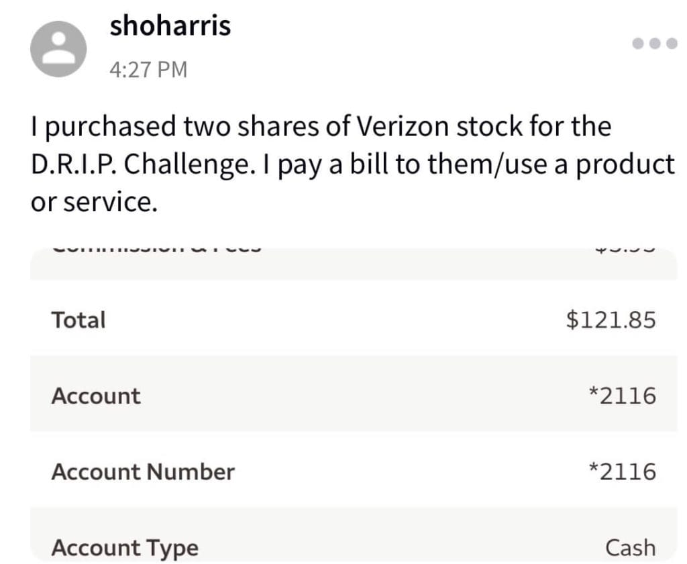687x564 pixels.
Task: Select the Verizon stock message text
Action: (352, 164)
